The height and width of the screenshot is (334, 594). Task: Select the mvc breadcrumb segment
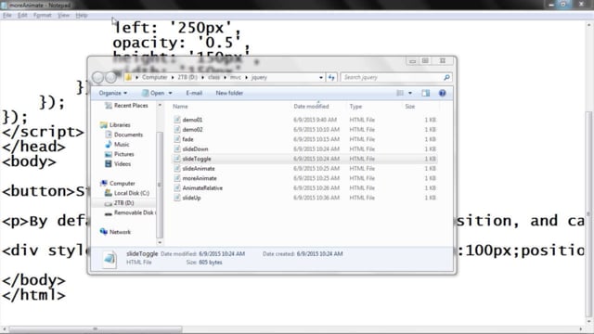click(236, 77)
